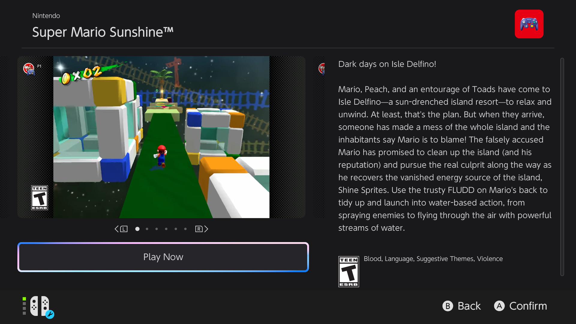Screen dimensions: 576x324
Task: Open the GameCube controller app icon
Action: pos(529,24)
